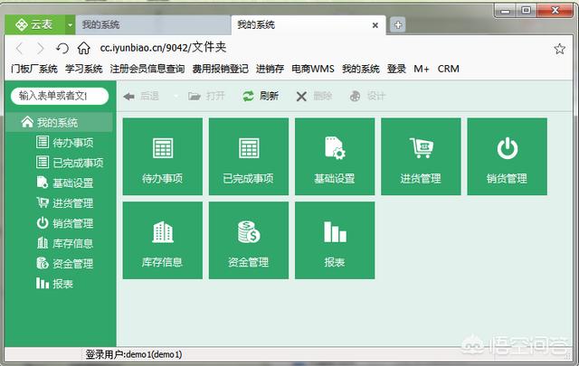Open a new tab with plus button
The image size is (579, 366).
click(x=398, y=25)
